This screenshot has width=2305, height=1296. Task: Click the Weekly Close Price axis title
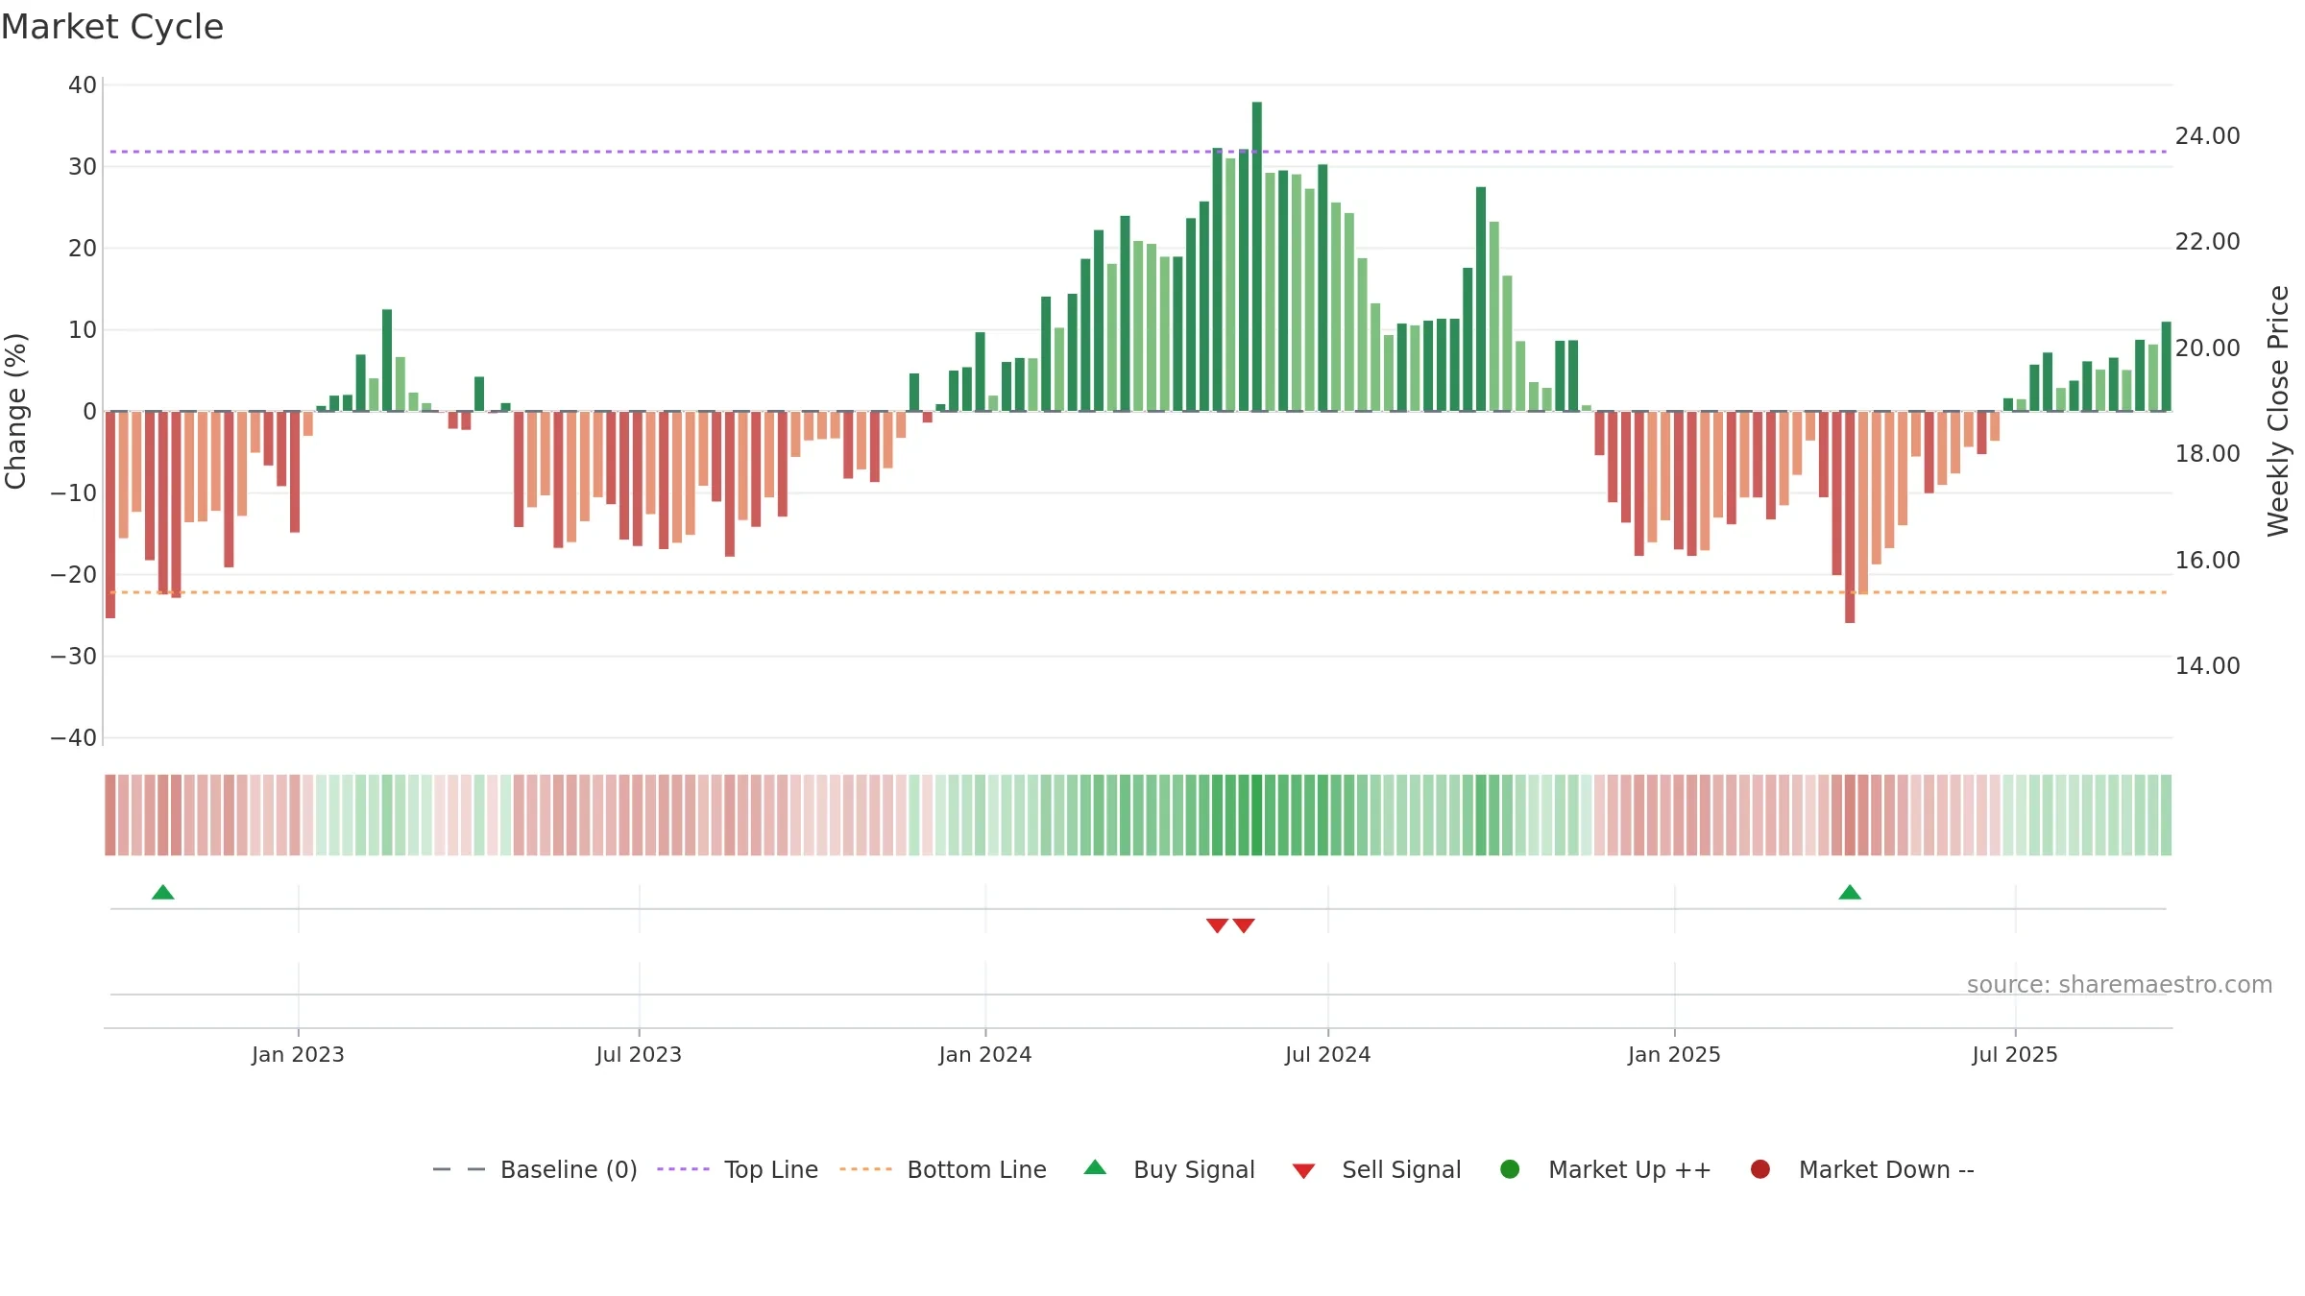click(2278, 411)
